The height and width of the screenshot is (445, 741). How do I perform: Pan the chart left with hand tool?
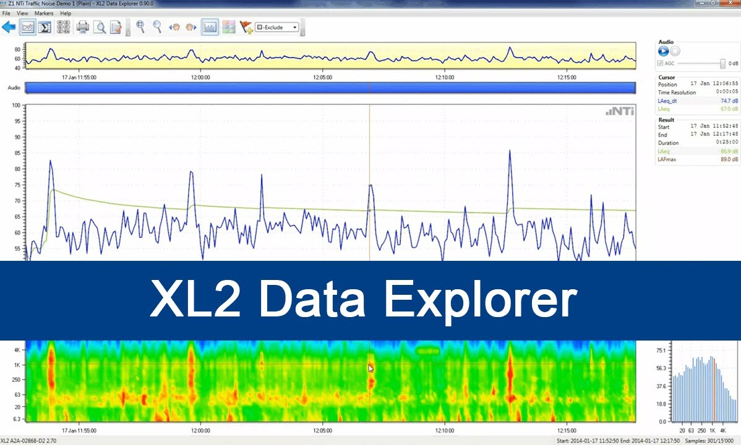click(x=174, y=27)
